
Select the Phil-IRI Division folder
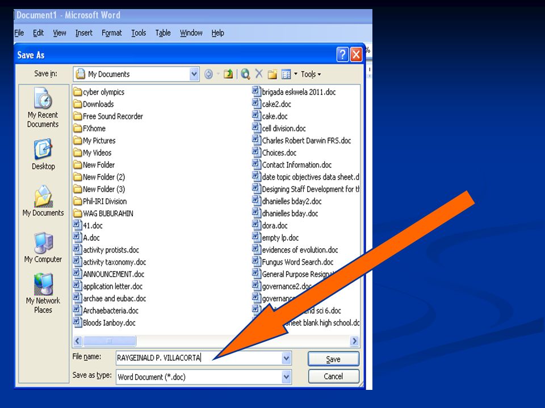pos(100,201)
